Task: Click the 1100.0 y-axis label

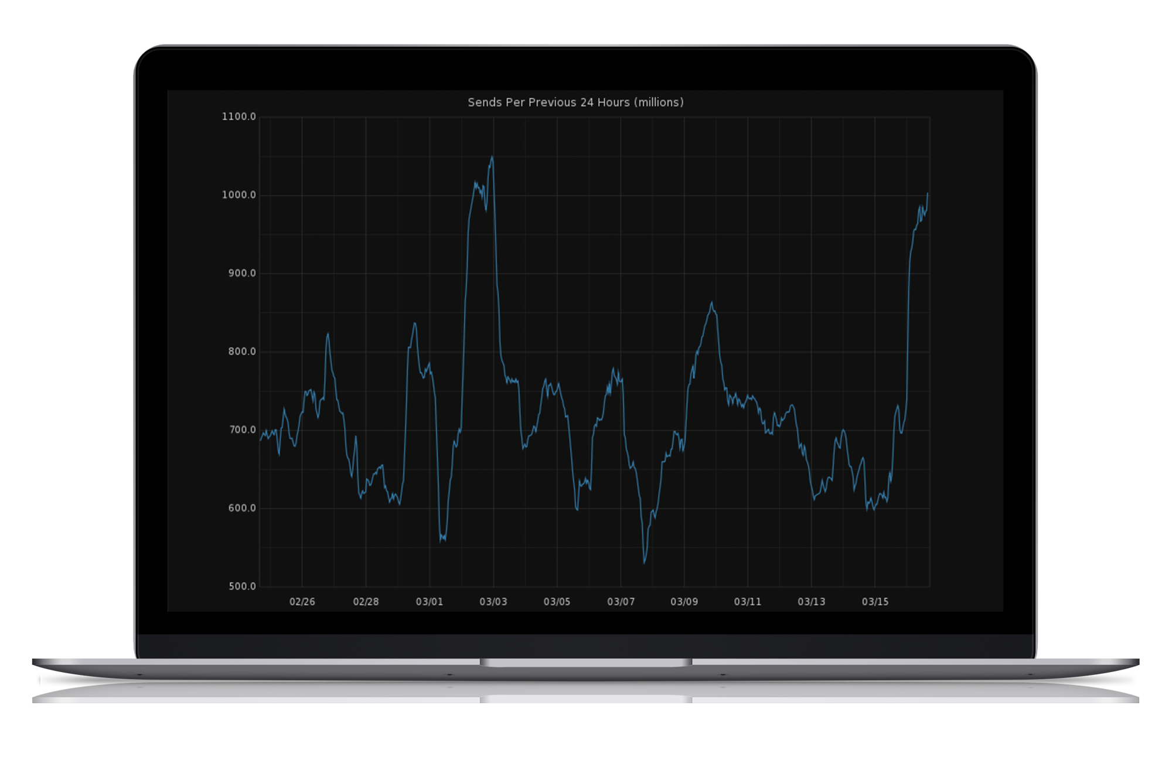Action: 239,117
